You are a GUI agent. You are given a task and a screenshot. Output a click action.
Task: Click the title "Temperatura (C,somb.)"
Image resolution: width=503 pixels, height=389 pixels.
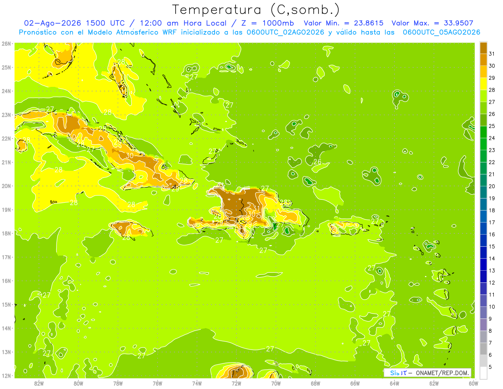click(256, 10)
